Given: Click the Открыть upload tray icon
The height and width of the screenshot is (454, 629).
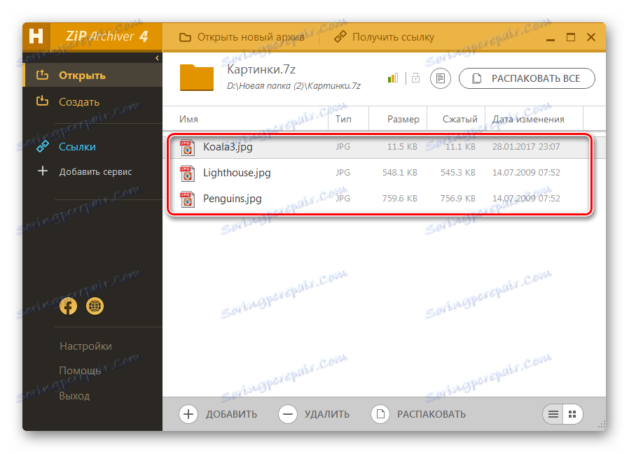Looking at the screenshot, I should (42, 75).
